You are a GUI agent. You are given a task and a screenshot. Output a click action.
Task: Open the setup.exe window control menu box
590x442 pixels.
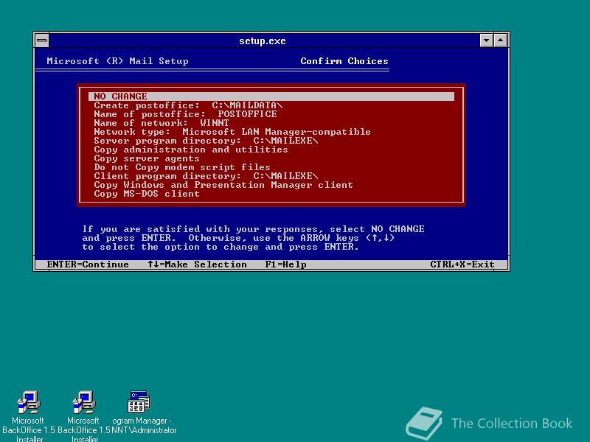42,41
